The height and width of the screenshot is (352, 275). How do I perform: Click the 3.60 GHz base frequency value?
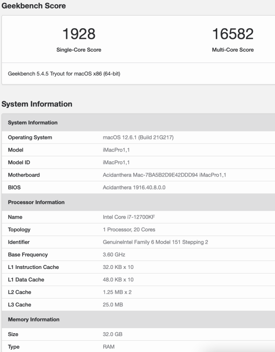pyautogui.click(x=114, y=254)
